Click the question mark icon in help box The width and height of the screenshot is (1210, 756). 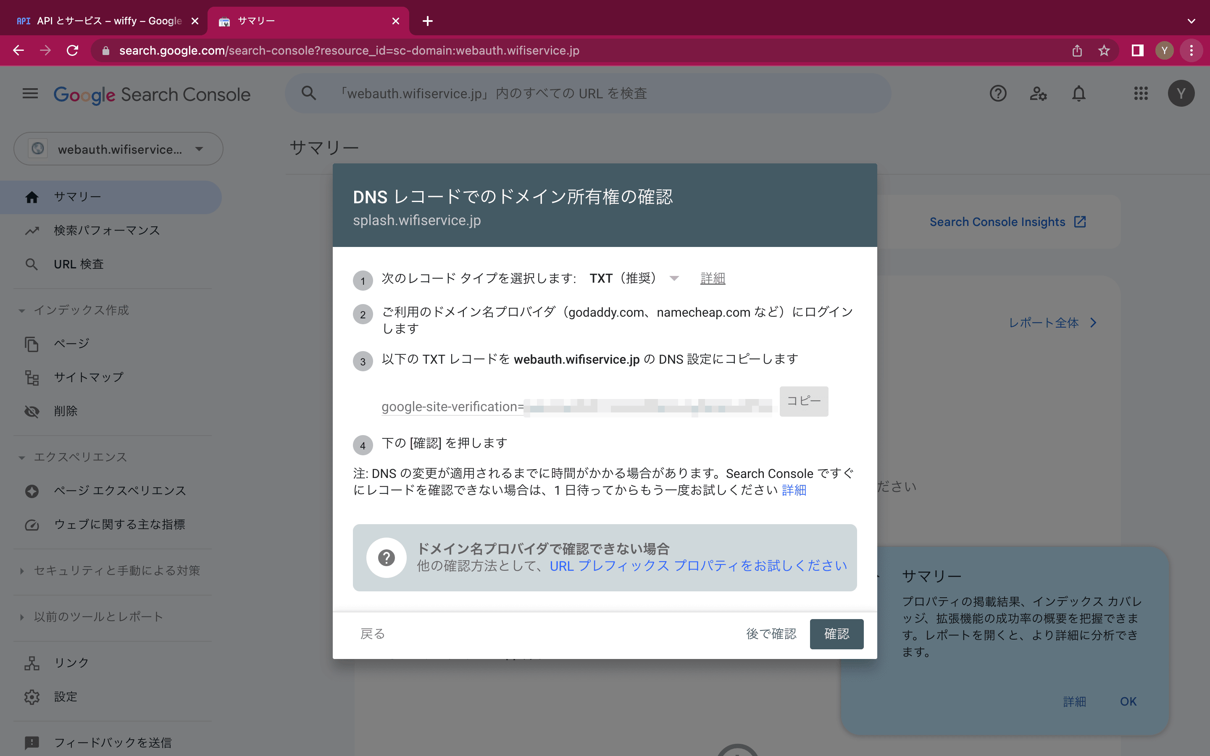point(386,557)
